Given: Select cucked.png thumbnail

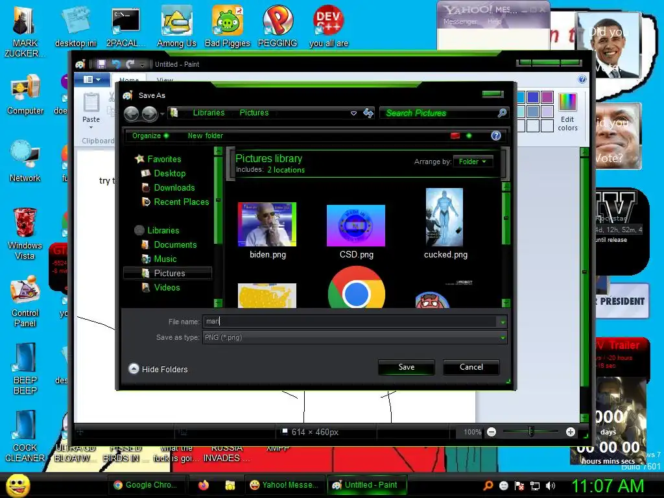Looking at the screenshot, I should (444, 217).
